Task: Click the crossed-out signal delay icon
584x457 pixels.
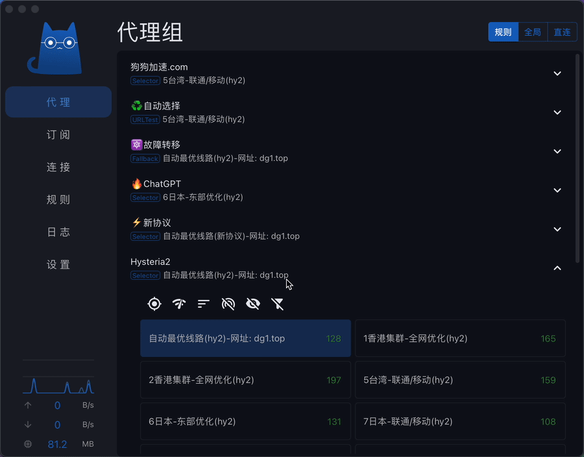Action: tap(228, 304)
